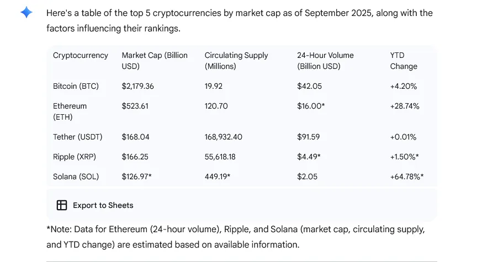Select the YTD Change column header
The width and height of the screenshot is (482, 262).
point(404,61)
